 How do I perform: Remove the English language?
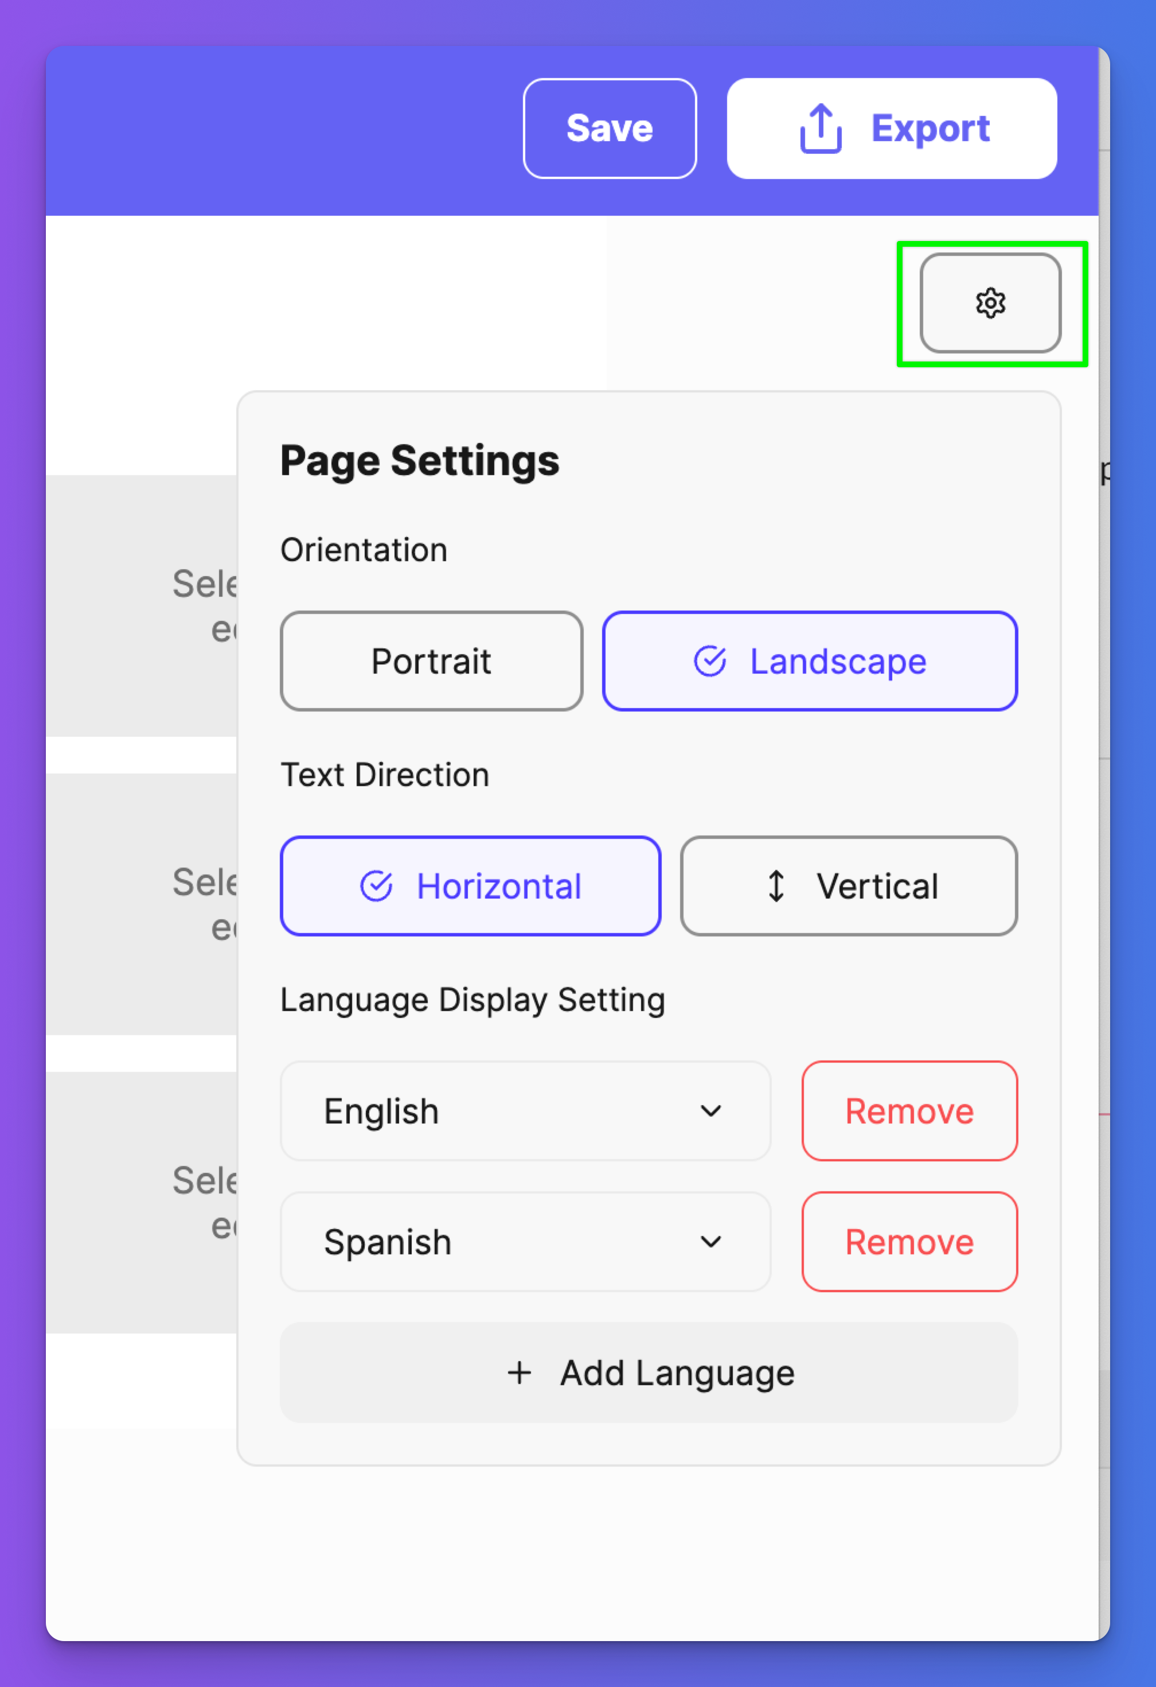click(909, 1111)
